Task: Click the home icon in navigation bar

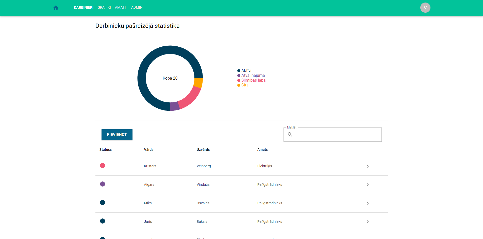Action: pyautogui.click(x=56, y=7)
